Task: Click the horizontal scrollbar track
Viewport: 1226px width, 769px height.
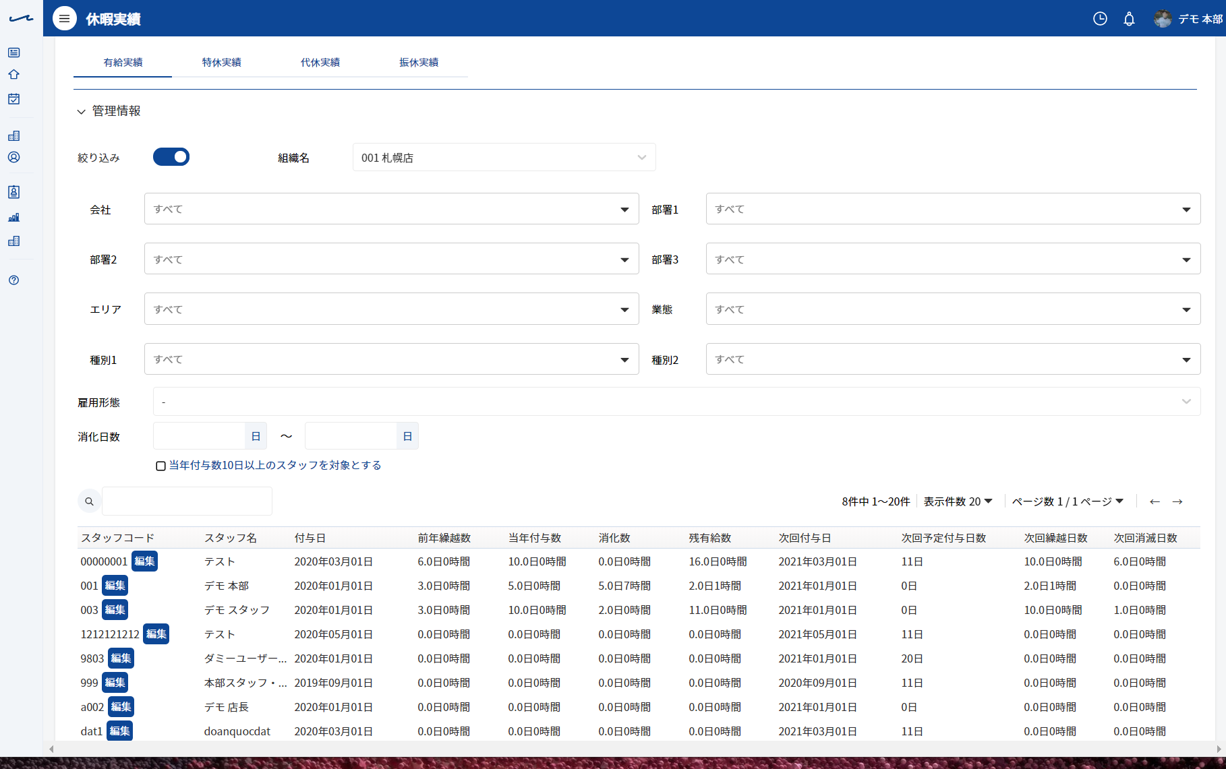Action: pyautogui.click(x=635, y=749)
